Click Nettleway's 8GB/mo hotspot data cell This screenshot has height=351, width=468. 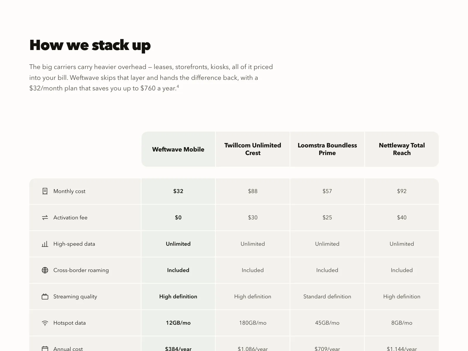(x=402, y=323)
